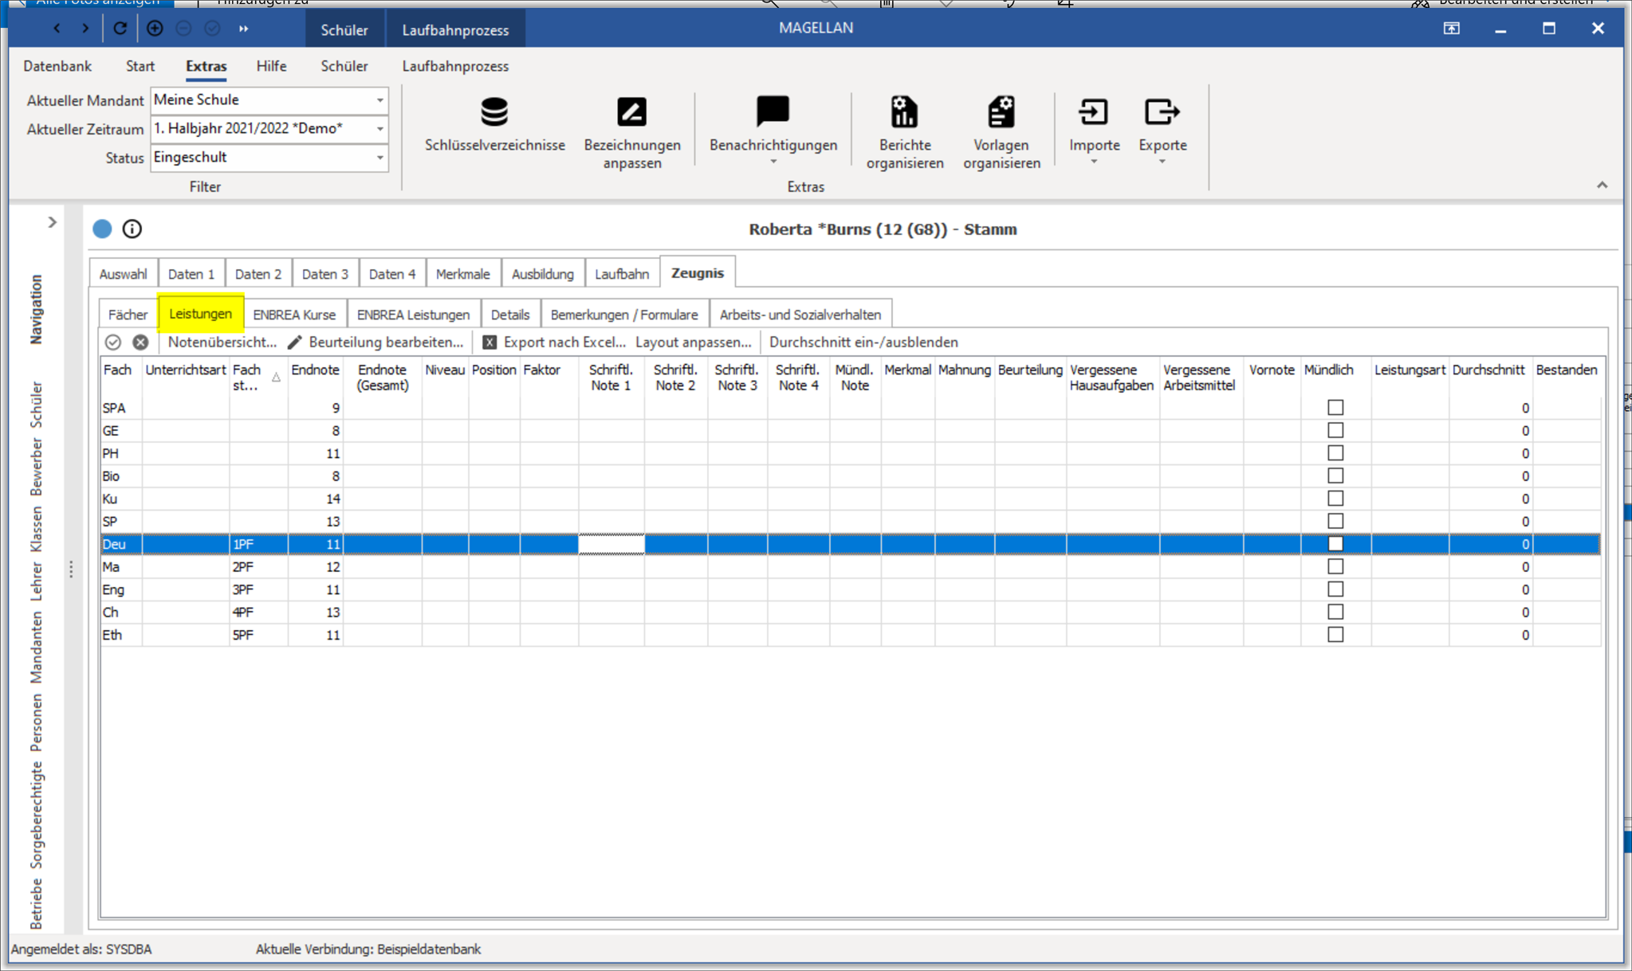
Task: Click the Vorlagen organisieren icon
Action: point(1003,115)
